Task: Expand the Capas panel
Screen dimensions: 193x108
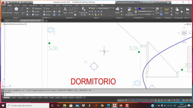Action: coord(96,18)
